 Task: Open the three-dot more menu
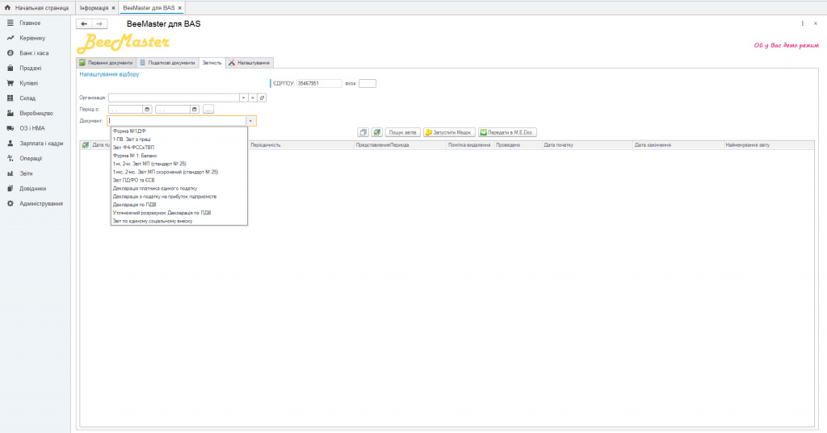803,23
